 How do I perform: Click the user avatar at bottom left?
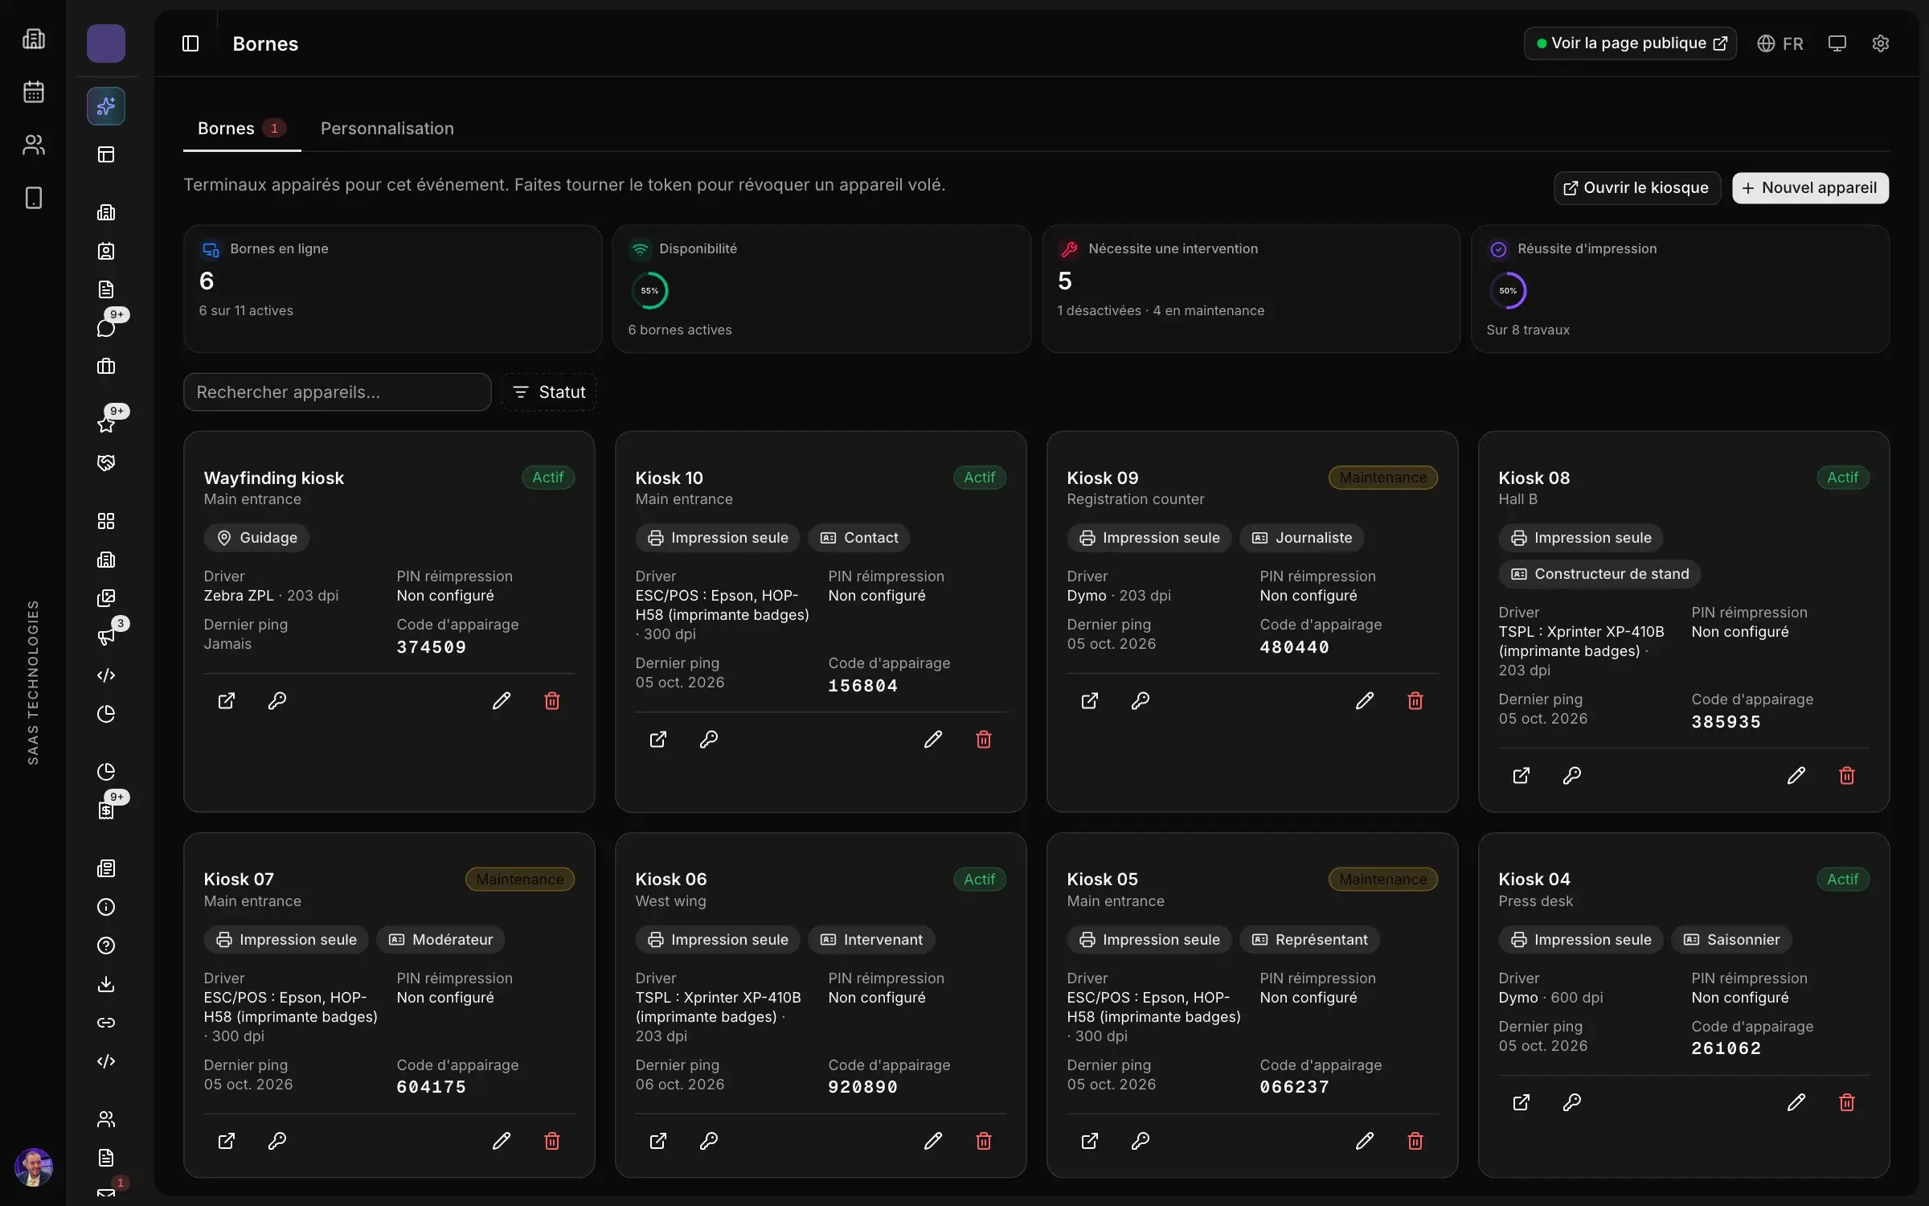pos(34,1166)
